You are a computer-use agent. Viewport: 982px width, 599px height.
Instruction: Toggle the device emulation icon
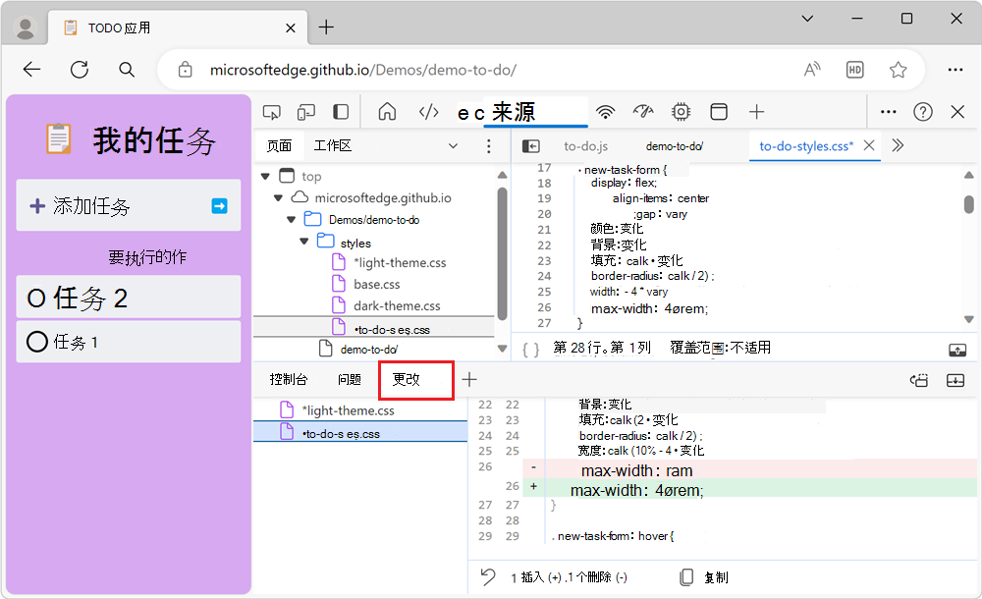pos(306,111)
